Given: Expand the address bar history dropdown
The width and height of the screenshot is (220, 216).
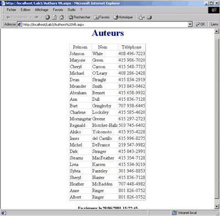Looking at the screenshot, I should click(x=190, y=24).
